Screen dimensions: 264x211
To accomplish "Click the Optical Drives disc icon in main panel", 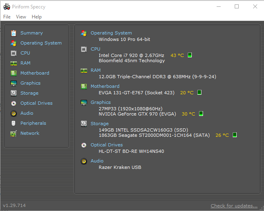I will (x=84, y=145).
